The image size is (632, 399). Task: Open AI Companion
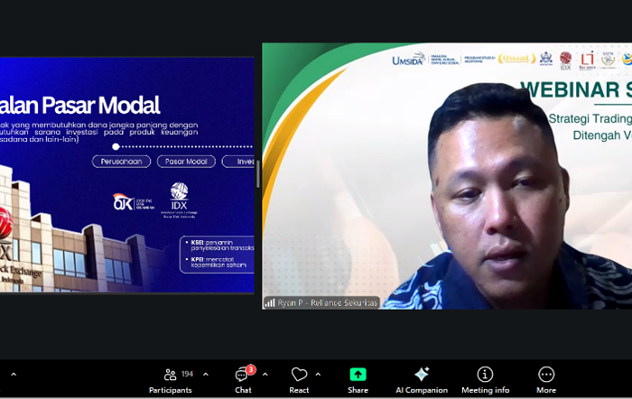421,380
